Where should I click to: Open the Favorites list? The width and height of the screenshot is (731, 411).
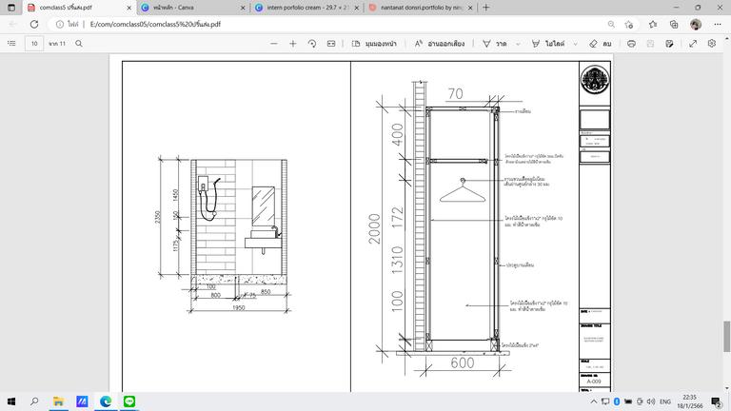click(653, 24)
